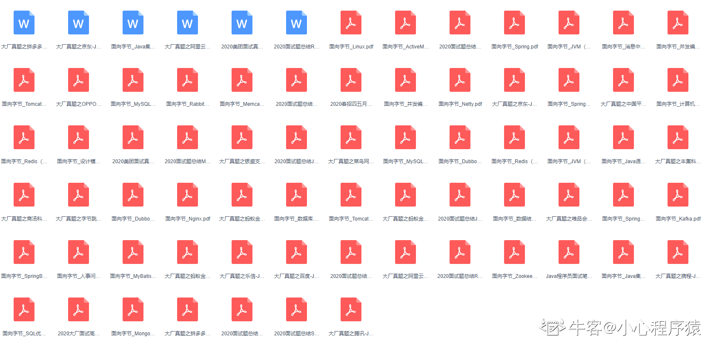705x340 pixels.
Task: Select the label 面向字节_SQL优
Action: click(24, 334)
